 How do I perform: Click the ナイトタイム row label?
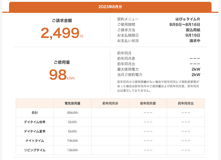click(x=35, y=141)
